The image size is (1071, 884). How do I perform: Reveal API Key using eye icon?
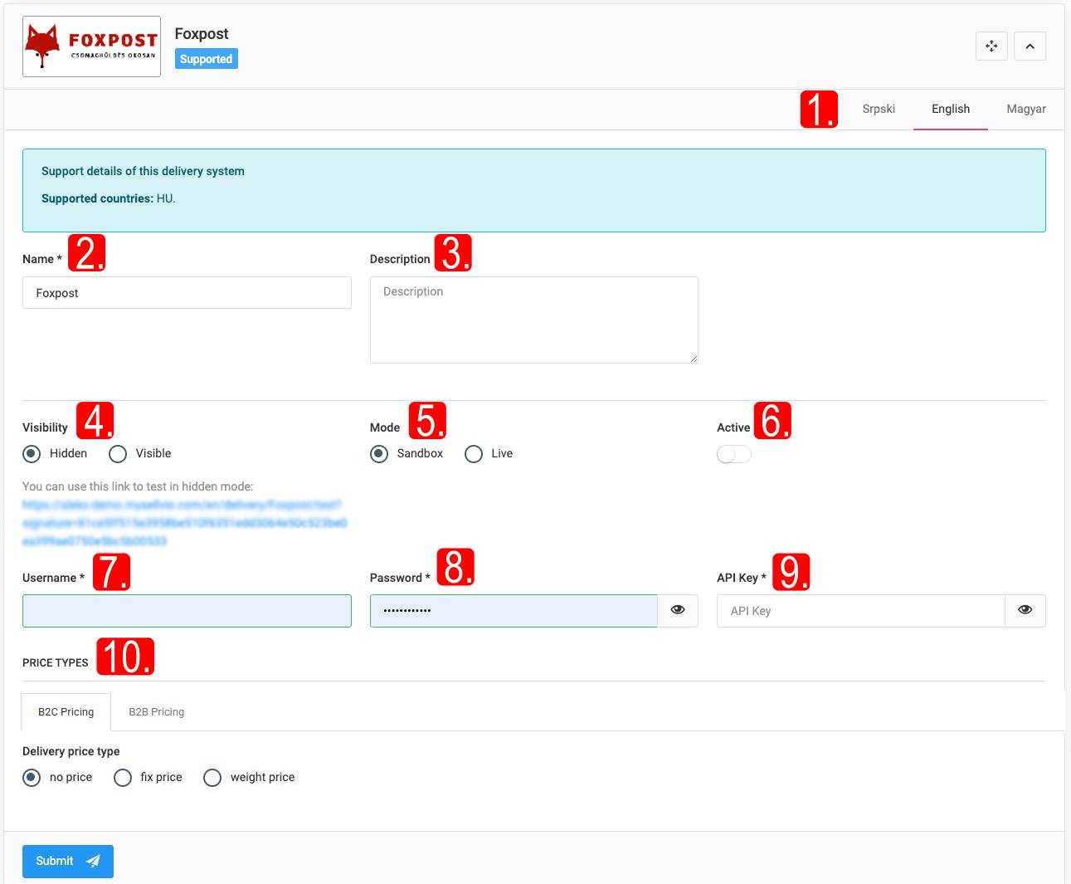pyautogui.click(x=1025, y=610)
